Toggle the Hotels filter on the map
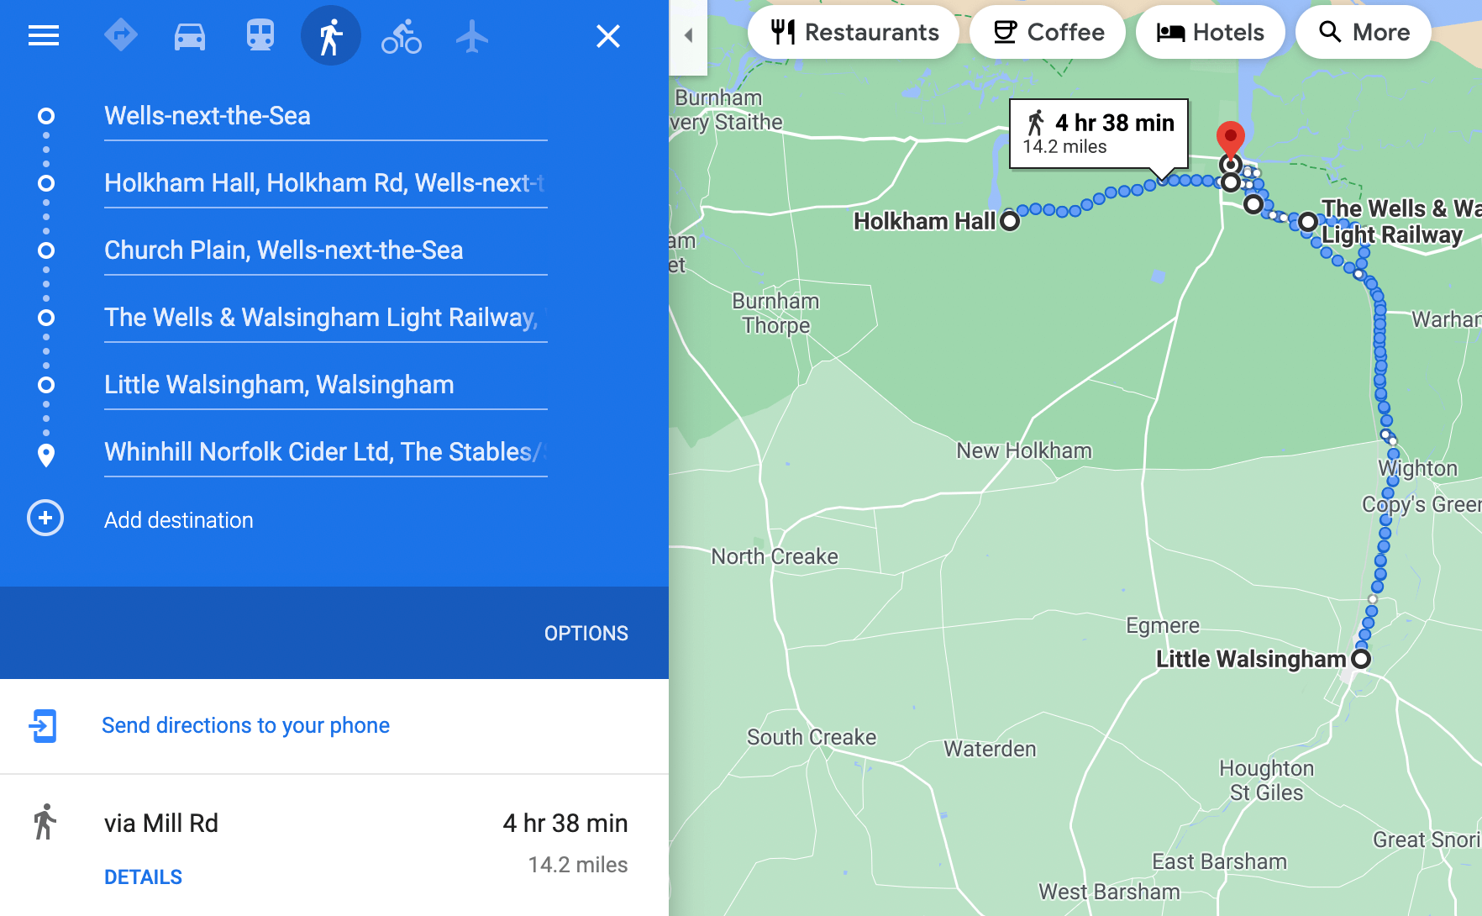1482x916 pixels. pyautogui.click(x=1210, y=32)
